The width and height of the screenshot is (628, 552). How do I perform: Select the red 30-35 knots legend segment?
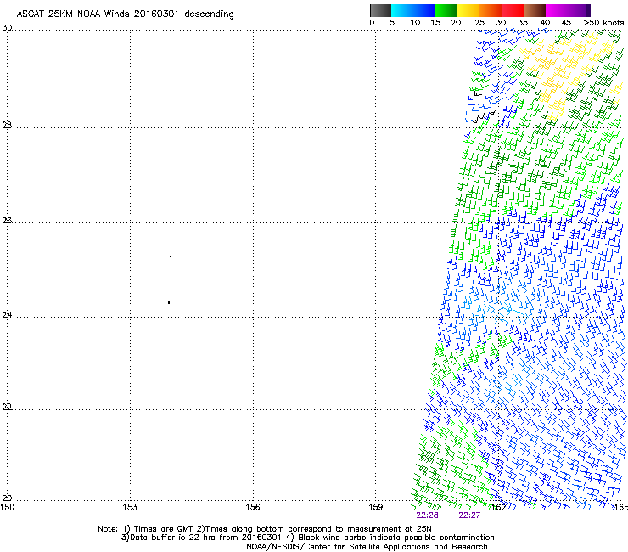[x=513, y=10]
